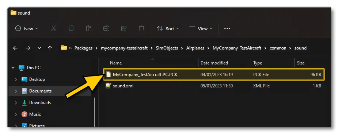Image resolution: width=338 pixels, height=134 pixels.
Task: Open Documents in navigation pane
Action: click(x=40, y=91)
